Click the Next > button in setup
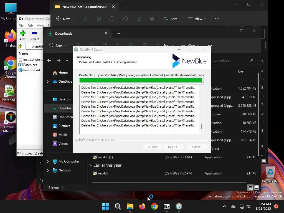 (x=173, y=147)
